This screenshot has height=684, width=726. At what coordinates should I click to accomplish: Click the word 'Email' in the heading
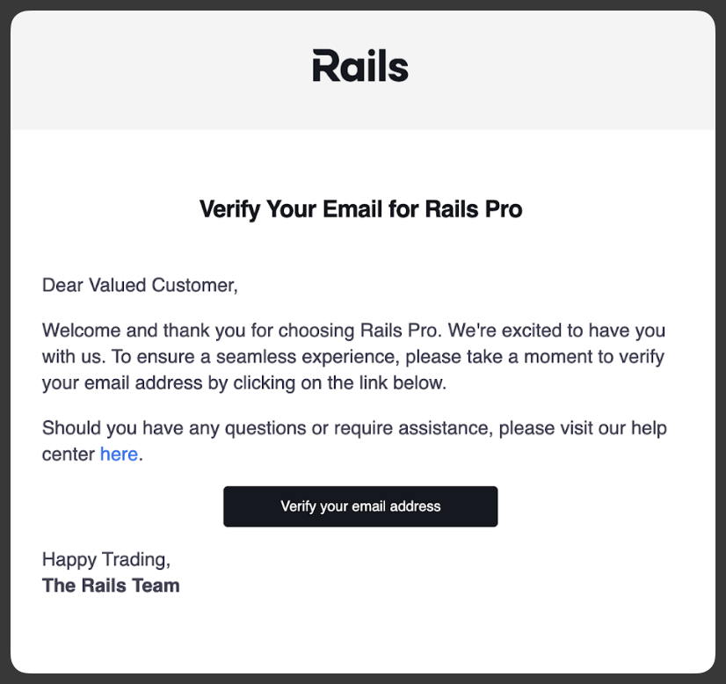pyautogui.click(x=354, y=209)
